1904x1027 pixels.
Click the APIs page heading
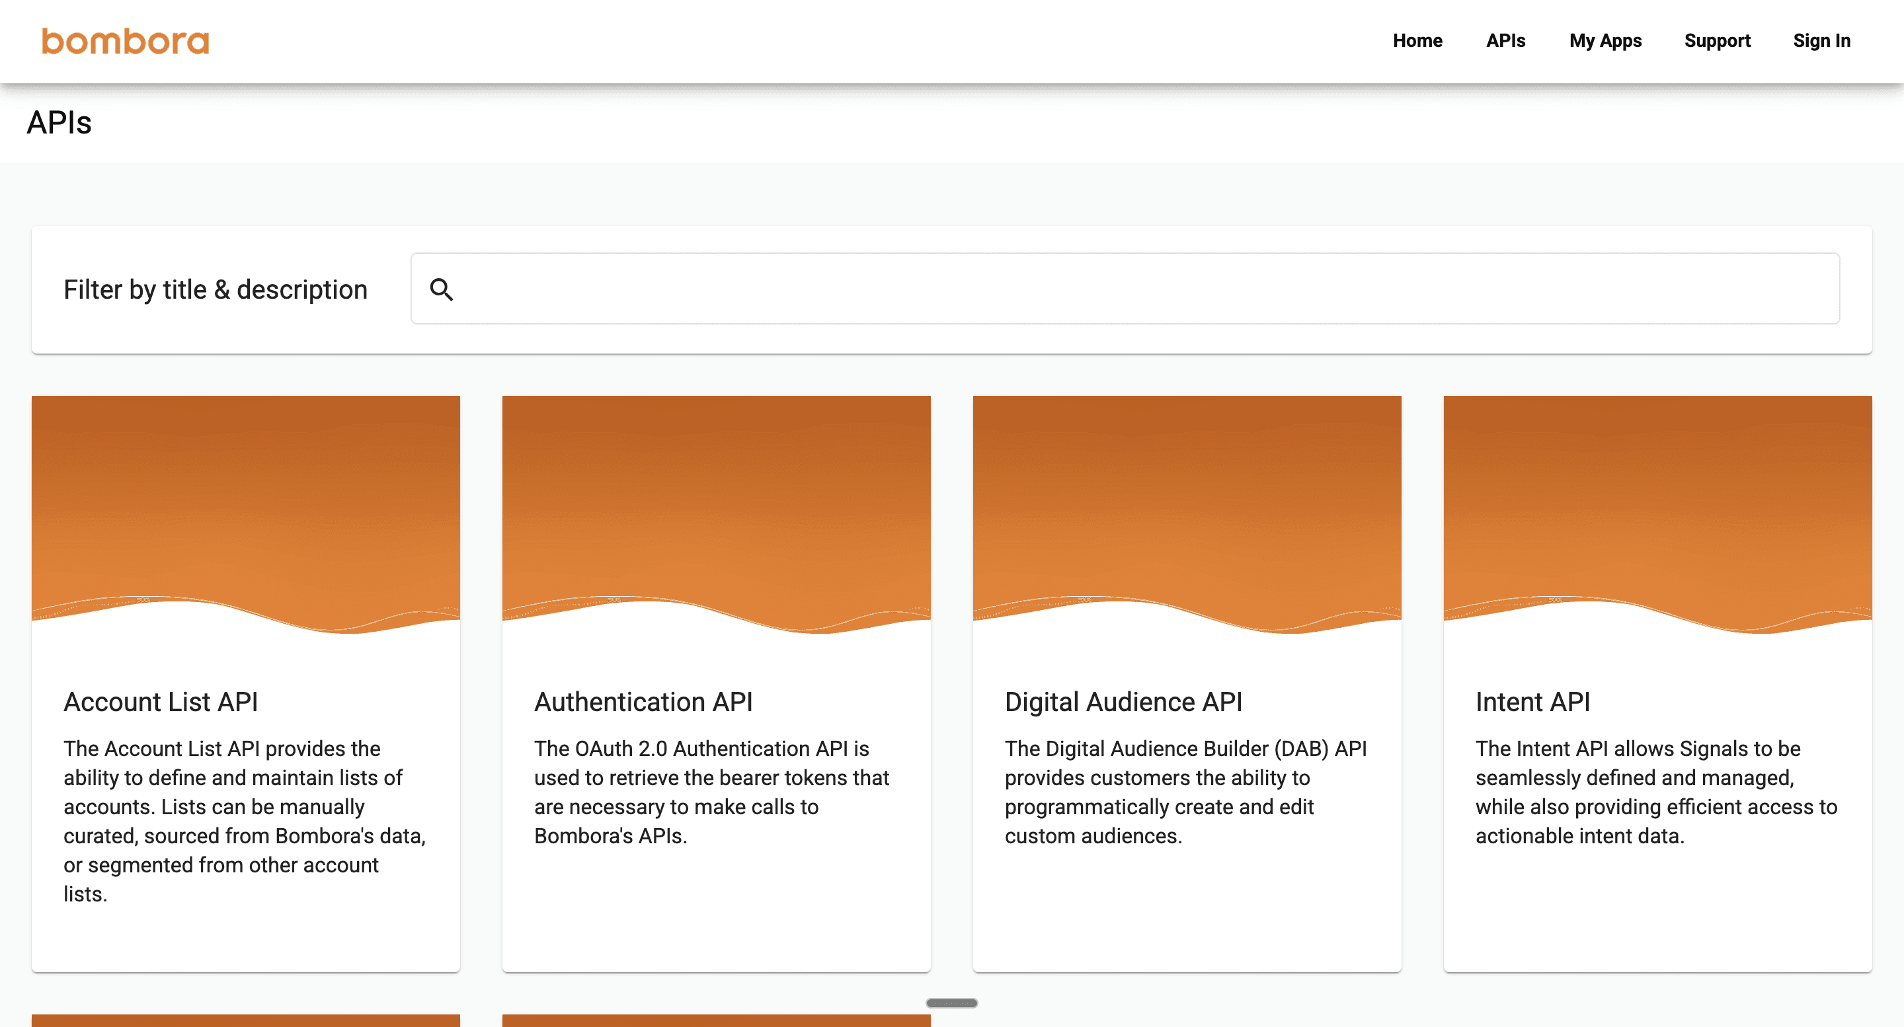pos(59,123)
